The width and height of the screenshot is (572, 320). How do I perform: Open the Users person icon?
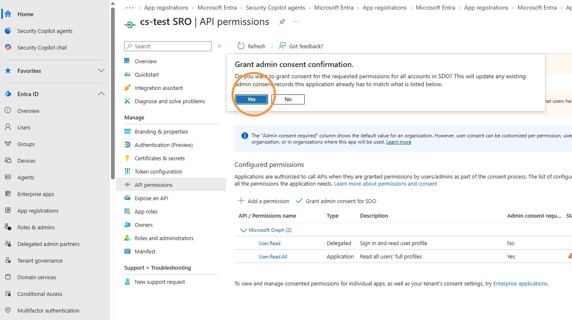point(8,127)
